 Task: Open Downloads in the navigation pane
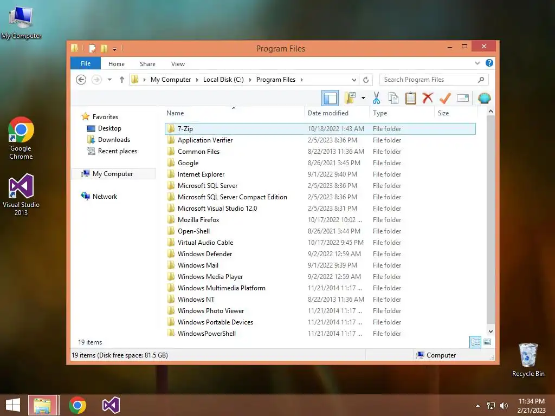click(114, 139)
